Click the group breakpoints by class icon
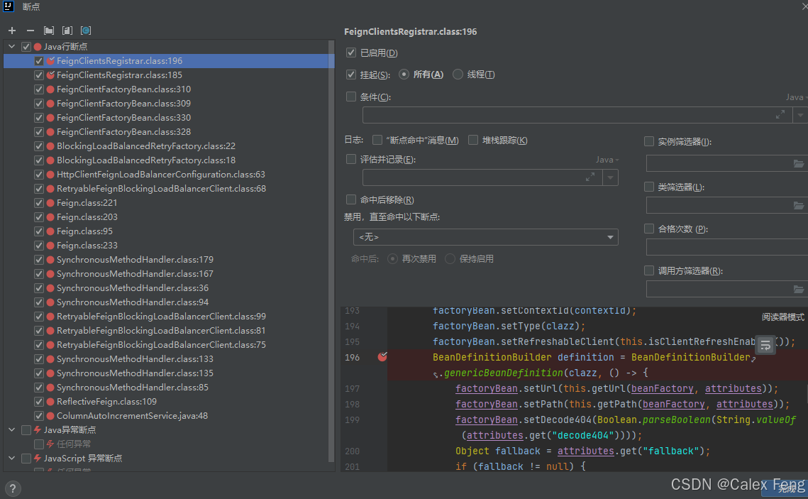The height and width of the screenshot is (499, 808). [x=86, y=31]
